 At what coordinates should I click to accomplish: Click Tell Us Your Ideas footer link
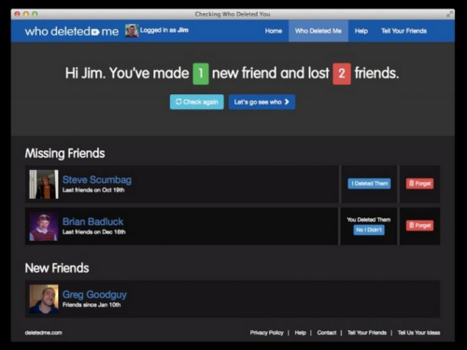tap(418, 332)
